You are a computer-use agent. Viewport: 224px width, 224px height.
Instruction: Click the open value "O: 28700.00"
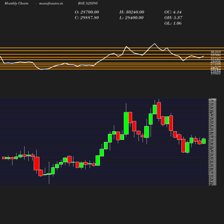(87, 12)
